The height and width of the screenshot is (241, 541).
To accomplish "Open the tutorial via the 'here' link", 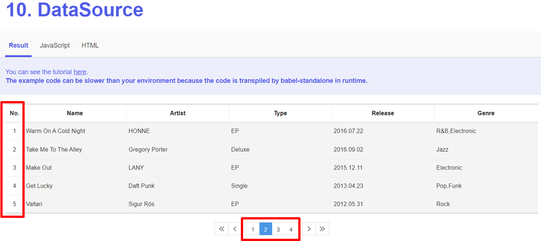I will pyautogui.click(x=80, y=72).
